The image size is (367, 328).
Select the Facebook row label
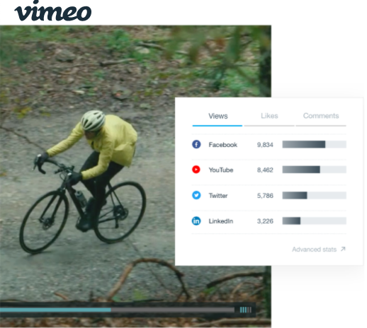223,145
